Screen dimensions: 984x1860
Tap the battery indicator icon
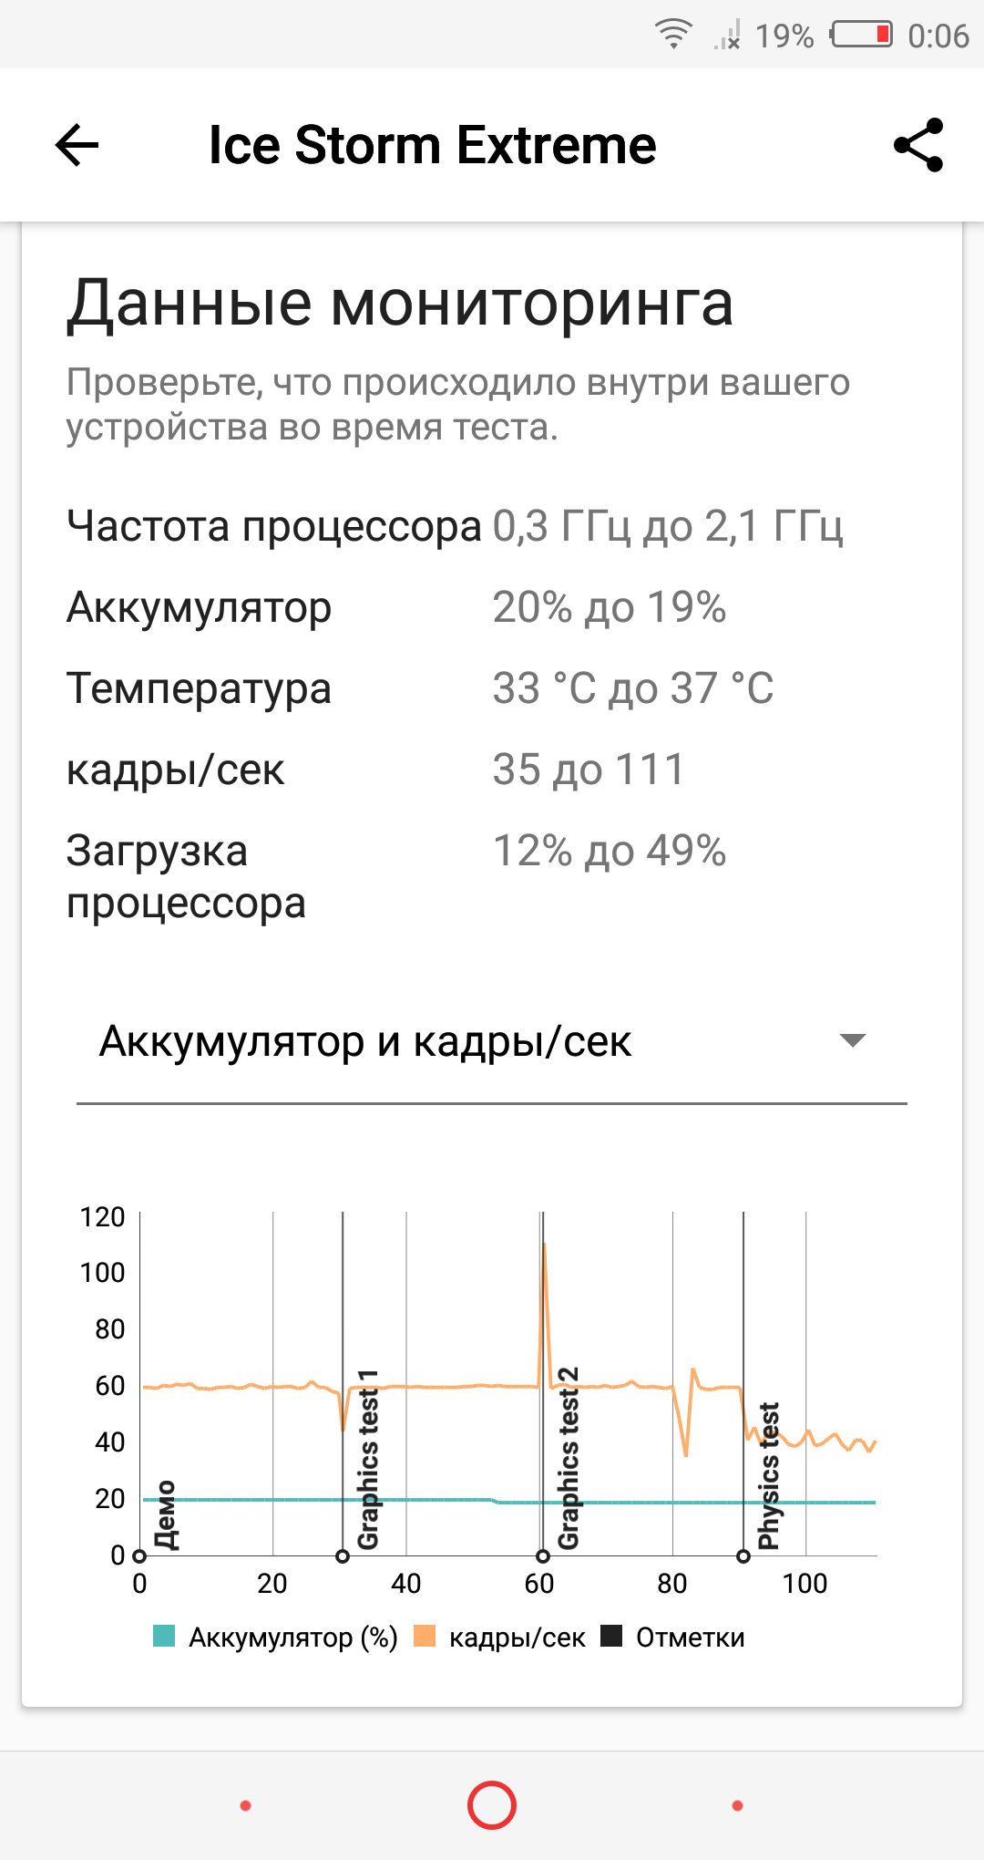pyautogui.click(x=861, y=35)
